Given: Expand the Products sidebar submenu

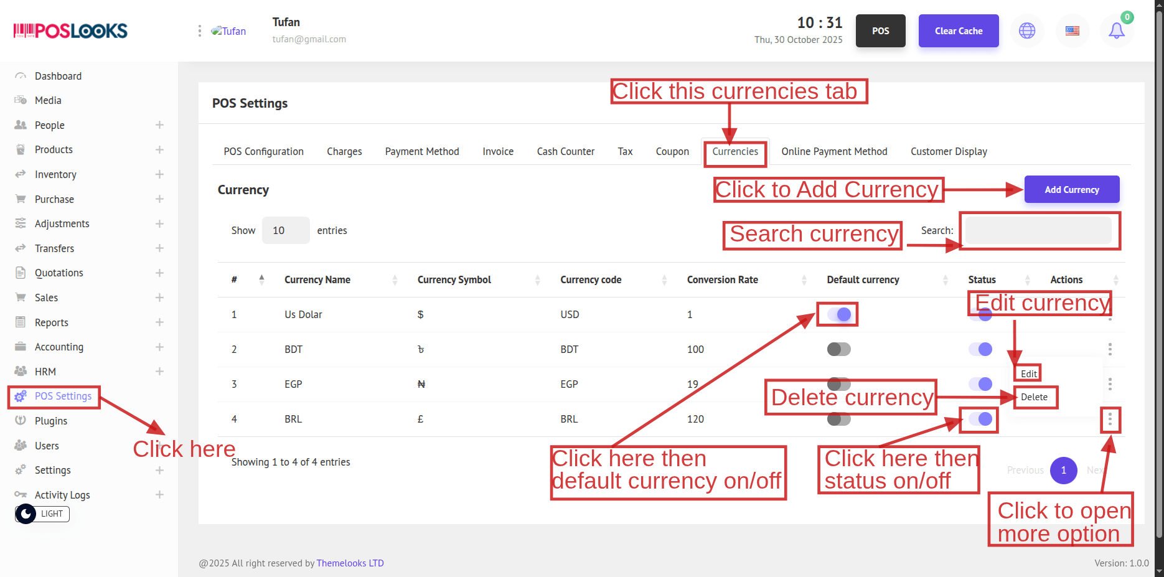Looking at the screenshot, I should click(x=159, y=150).
